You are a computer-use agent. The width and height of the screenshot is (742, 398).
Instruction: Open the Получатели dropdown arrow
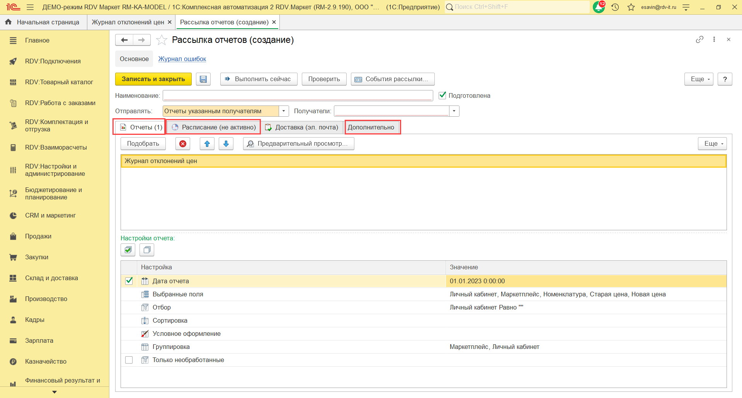(454, 111)
